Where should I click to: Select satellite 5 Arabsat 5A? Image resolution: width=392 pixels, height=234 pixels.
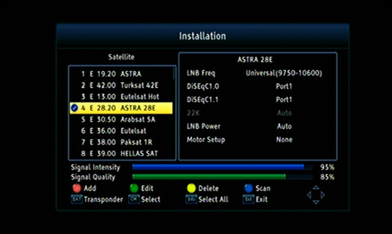pyautogui.click(x=121, y=119)
